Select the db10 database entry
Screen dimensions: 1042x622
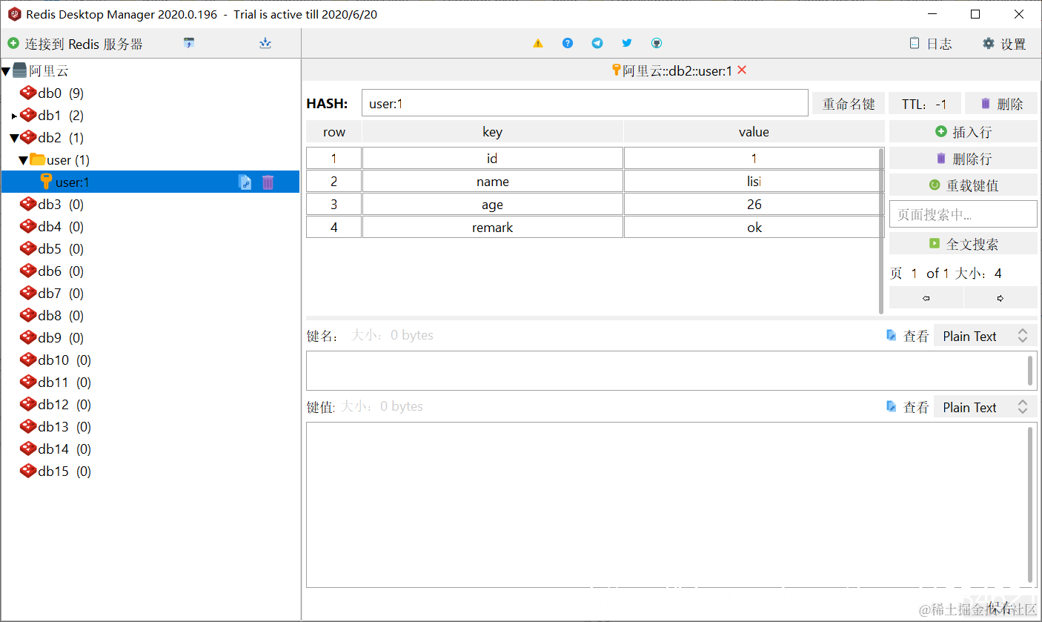(56, 360)
